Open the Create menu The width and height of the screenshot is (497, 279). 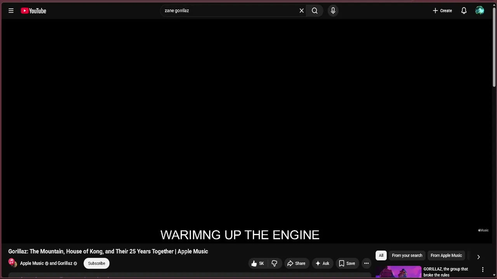(442, 11)
